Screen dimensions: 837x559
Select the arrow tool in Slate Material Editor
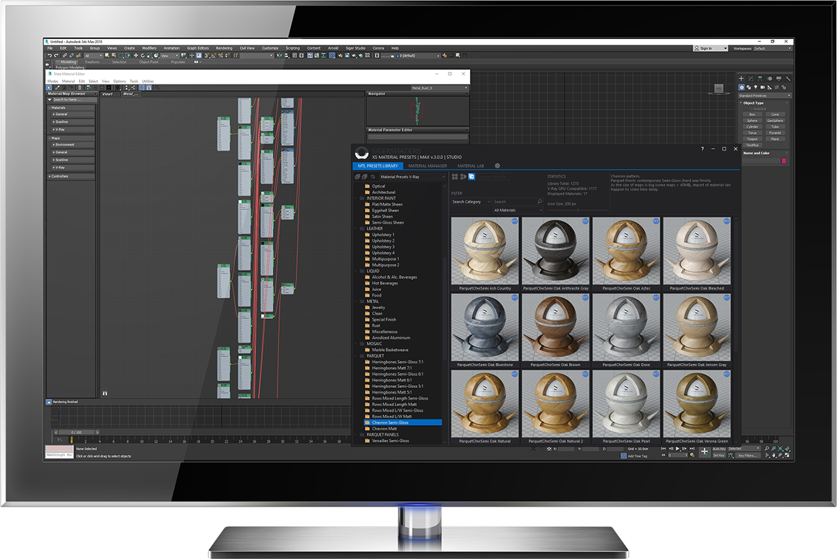click(47, 87)
